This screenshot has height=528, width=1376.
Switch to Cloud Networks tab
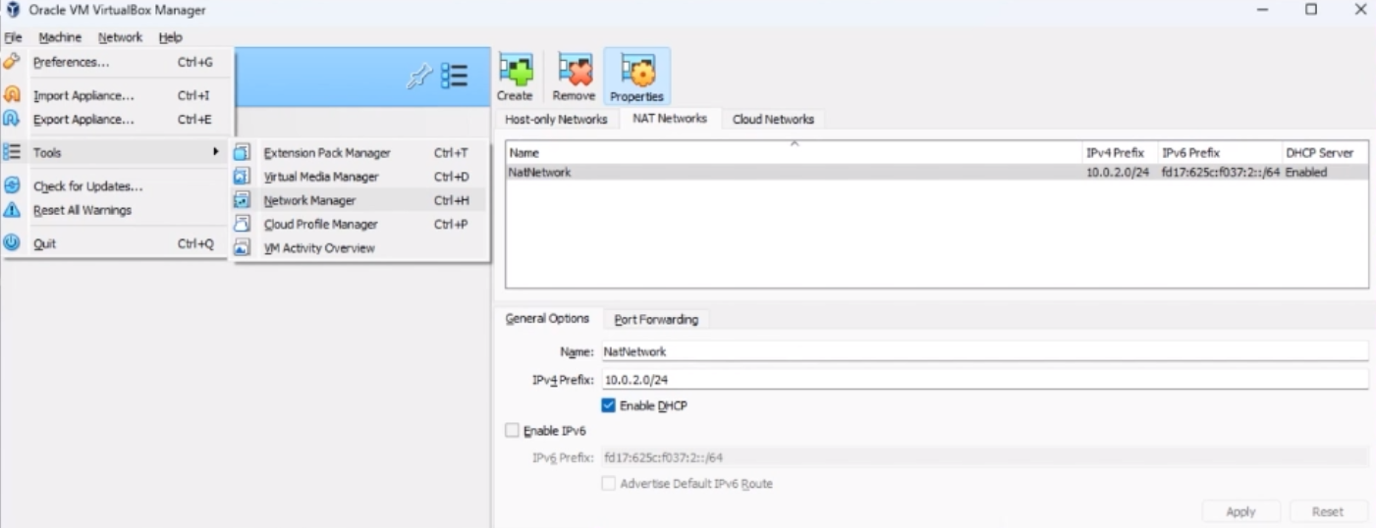tap(773, 119)
